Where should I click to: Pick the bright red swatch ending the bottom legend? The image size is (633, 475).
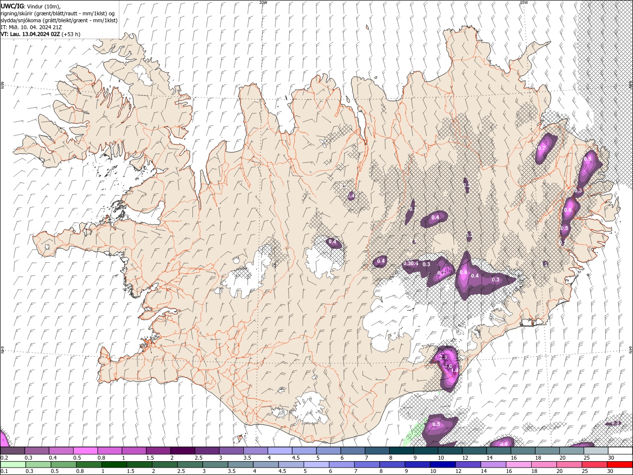(x=620, y=465)
